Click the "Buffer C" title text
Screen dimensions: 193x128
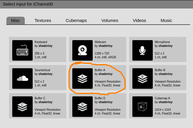[x=40, y=98]
